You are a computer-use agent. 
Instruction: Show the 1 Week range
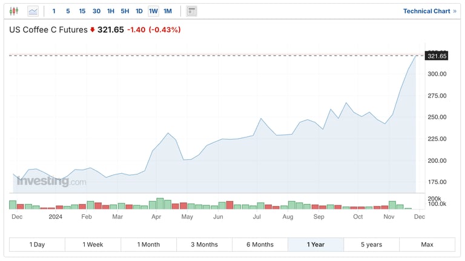(x=93, y=245)
